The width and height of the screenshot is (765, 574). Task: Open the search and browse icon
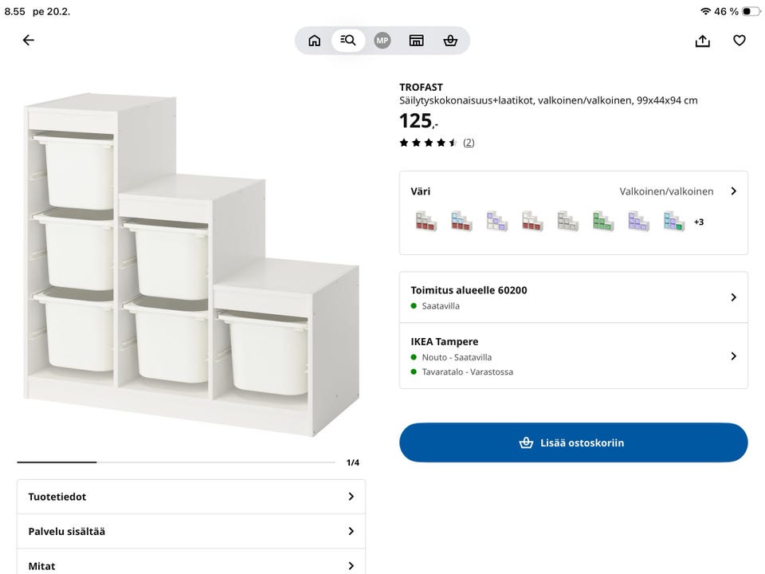pos(348,41)
